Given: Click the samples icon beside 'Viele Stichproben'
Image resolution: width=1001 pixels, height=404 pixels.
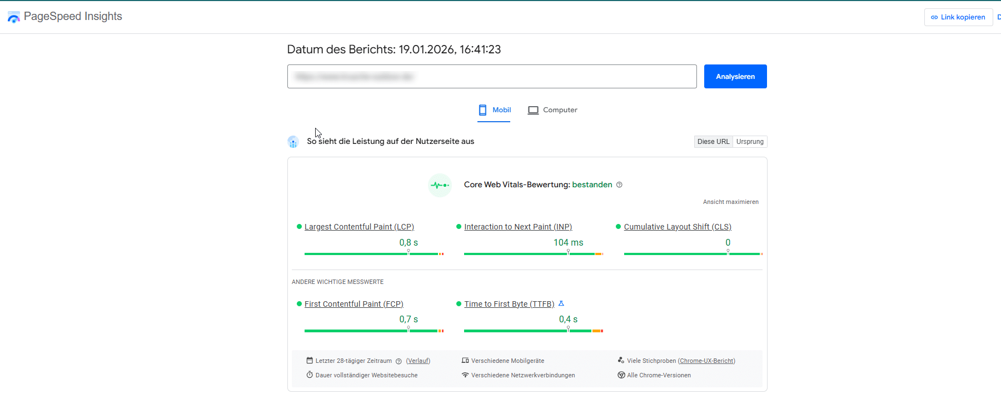Looking at the screenshot, I should 621,360.
